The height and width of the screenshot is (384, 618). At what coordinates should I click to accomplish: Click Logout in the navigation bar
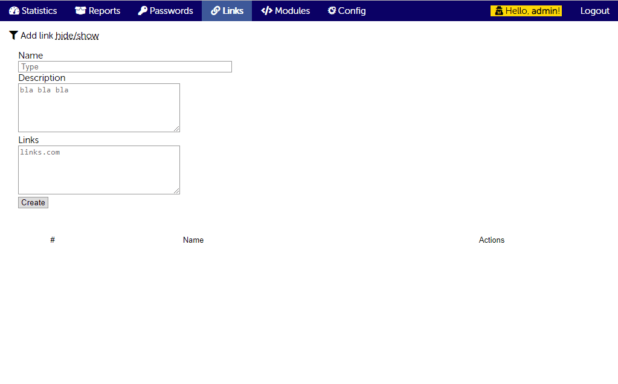tap(594, 10)
